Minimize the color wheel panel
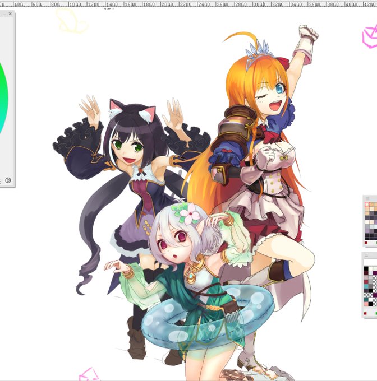This screenshot has width=377, height=381. [4, 15]
